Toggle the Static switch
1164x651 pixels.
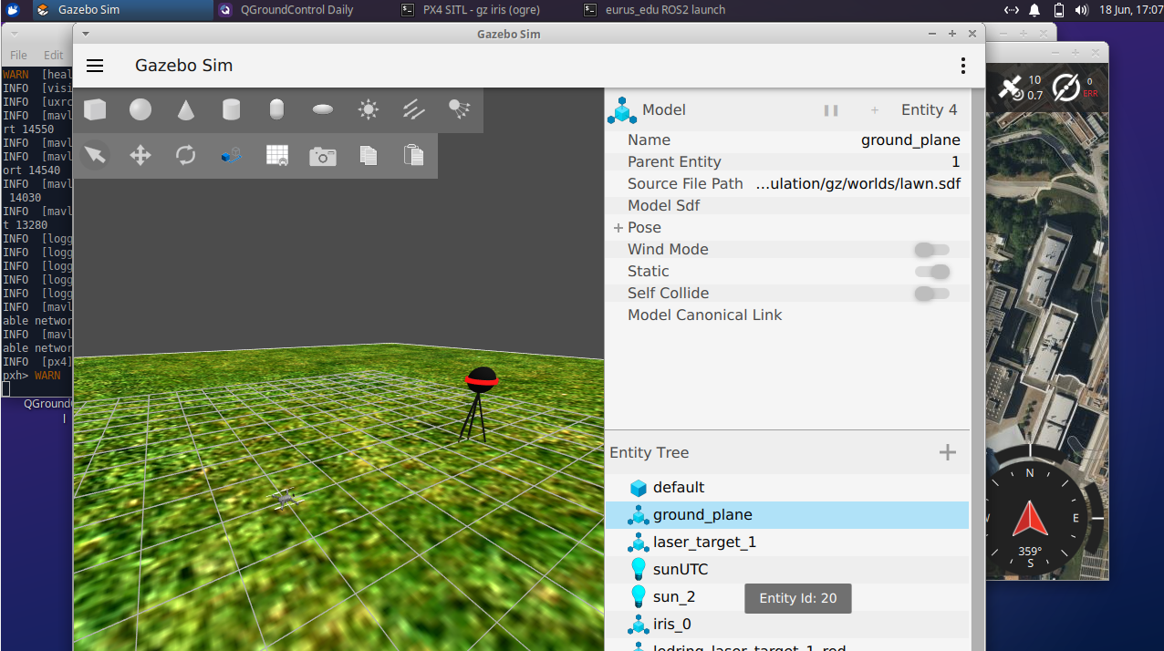pyautogui.click(x=932, y=272)
